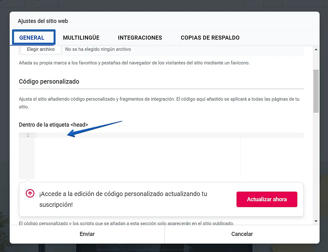Click the Actualizar ahora button
328x252 pixels.
click(x=267, y=199)
